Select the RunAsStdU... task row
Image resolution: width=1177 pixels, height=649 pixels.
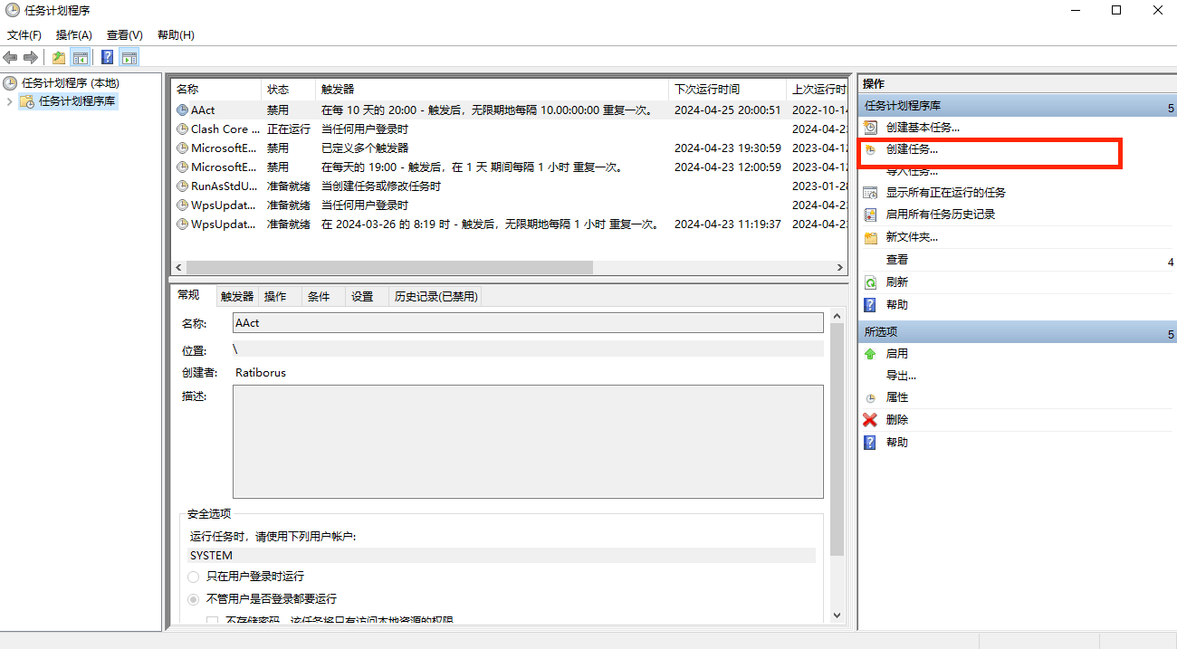[x=509, y=186]
